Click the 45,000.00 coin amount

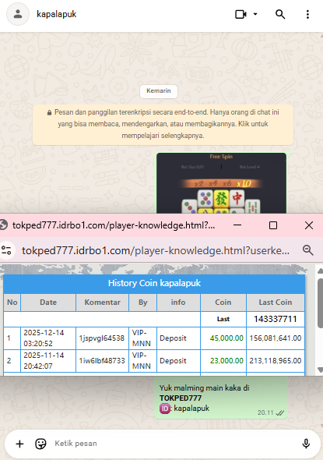coord(226,338)
